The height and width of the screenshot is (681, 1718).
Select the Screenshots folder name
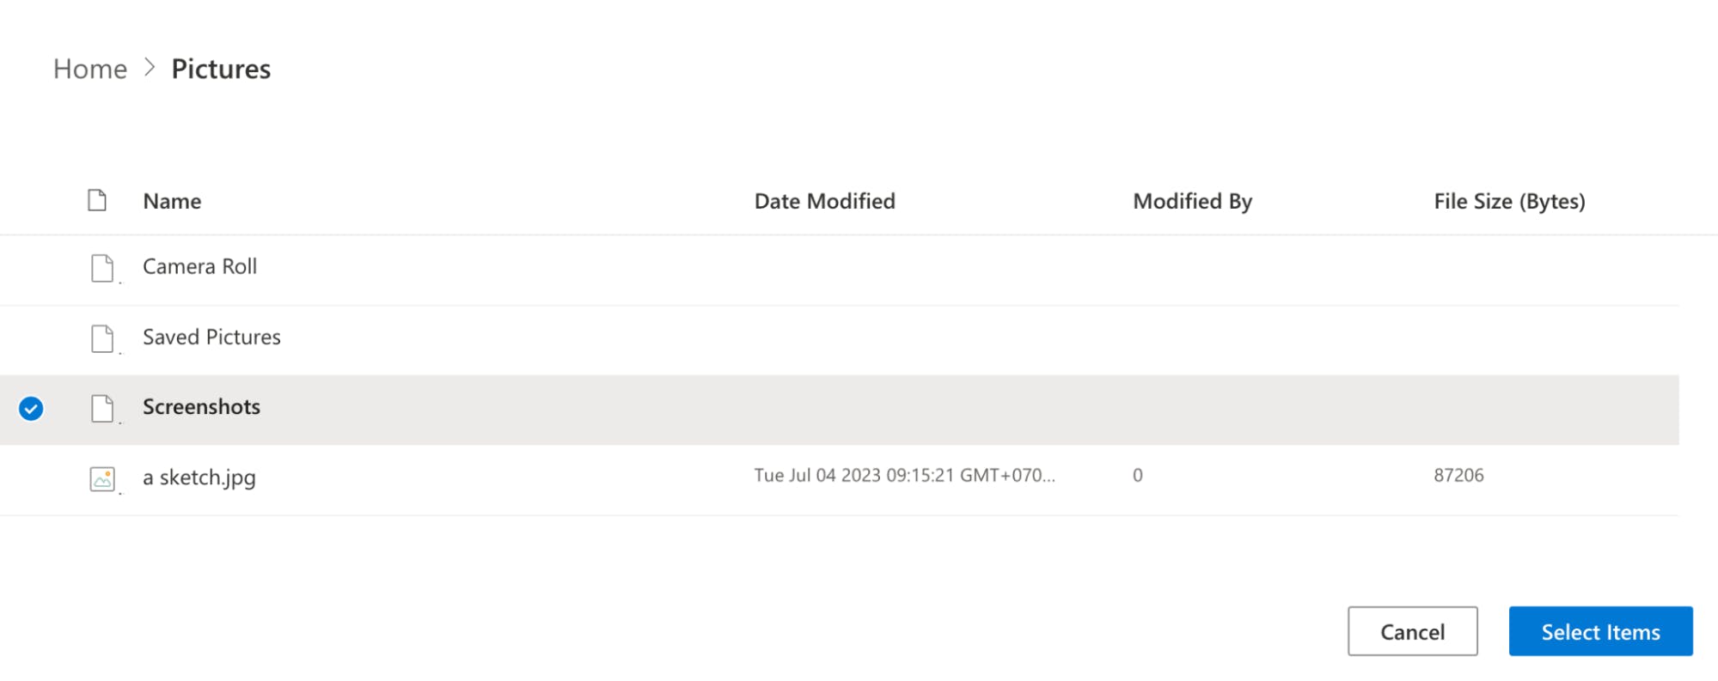point(201,407)
